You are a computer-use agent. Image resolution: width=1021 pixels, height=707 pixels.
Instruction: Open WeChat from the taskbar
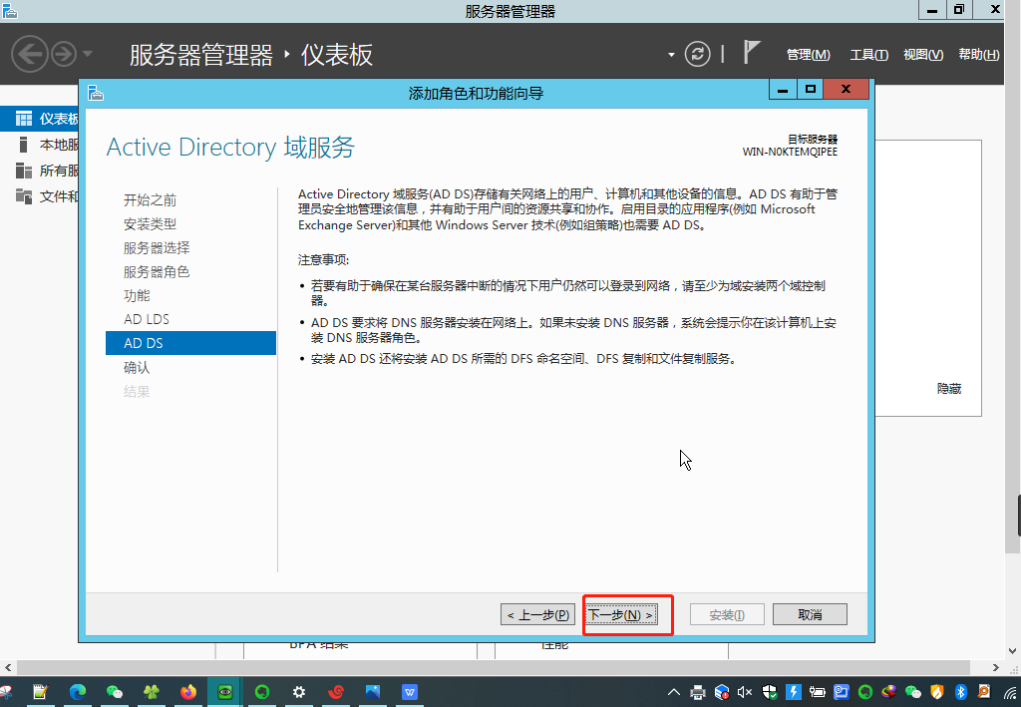tap(114, 691)
